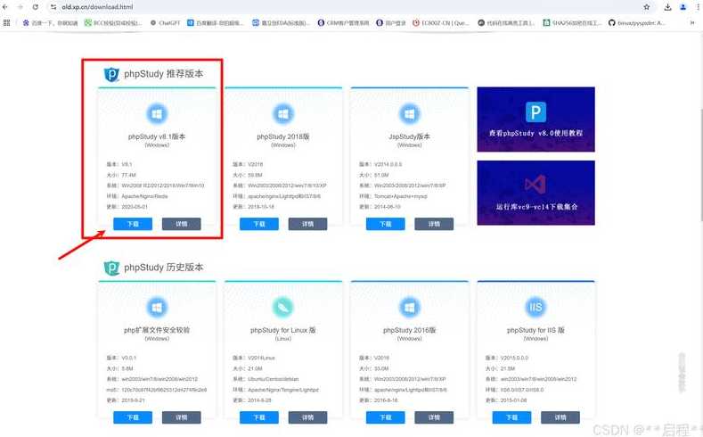
Task: Open the ChatGPT bookmark
Action: pos(165,23)
